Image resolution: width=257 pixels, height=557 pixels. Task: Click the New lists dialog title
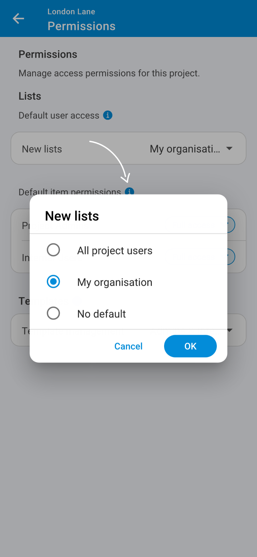(72, 216)
